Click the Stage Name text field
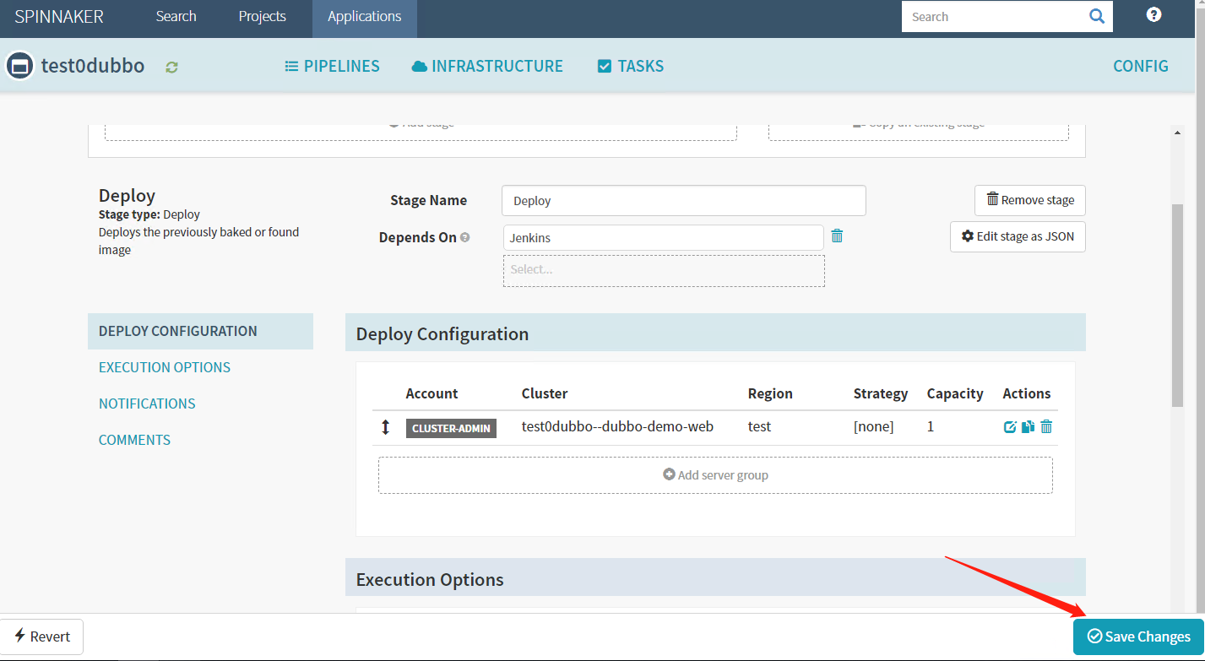The height and width of the screenshot is (661, 1205). coord(683,201)
